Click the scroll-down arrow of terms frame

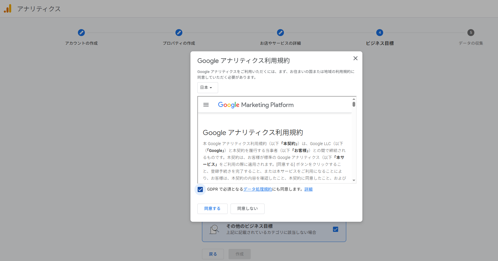click(x=354, y=181)
